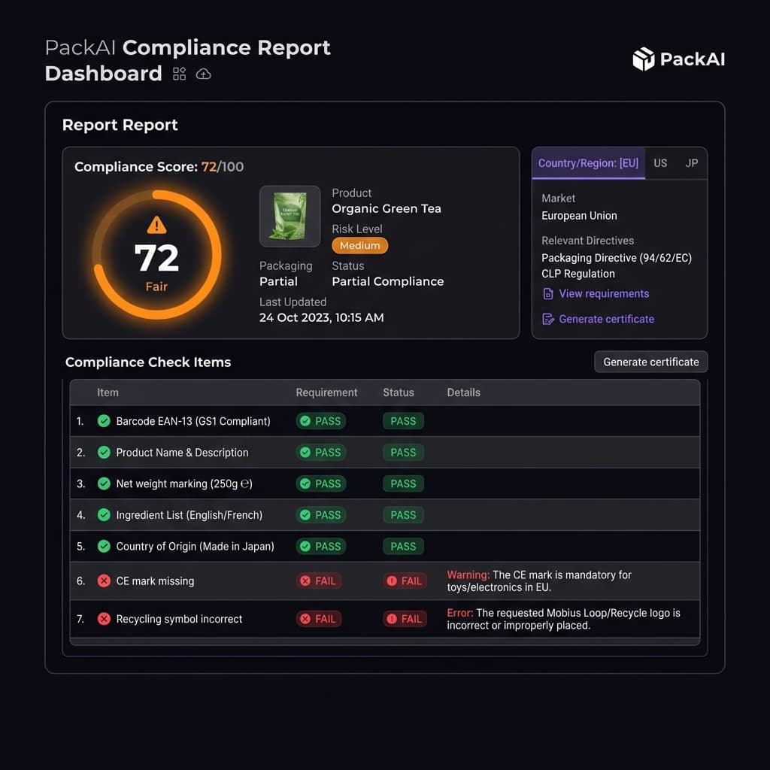770x770 pixels.
Task: Click Status PASS badge for Net weight marking
Action: [x=403, y=484]
